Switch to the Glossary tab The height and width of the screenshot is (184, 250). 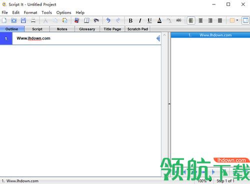tap(87, 29)
